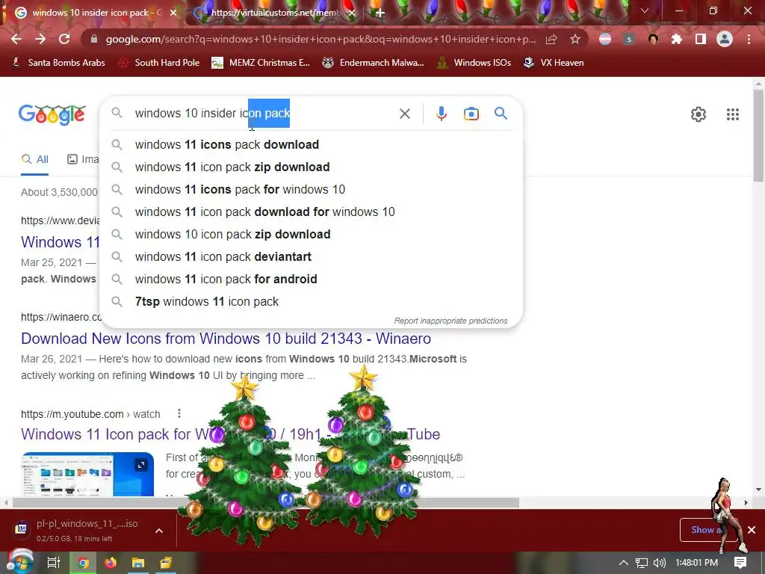The height and width of the screenshot is (574, 765).
Task: Pick windows 11 icons pack for windows 10
Action: 310,189
